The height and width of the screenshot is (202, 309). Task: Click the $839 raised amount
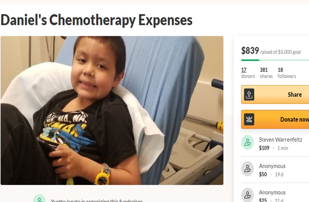pos(250,51)
